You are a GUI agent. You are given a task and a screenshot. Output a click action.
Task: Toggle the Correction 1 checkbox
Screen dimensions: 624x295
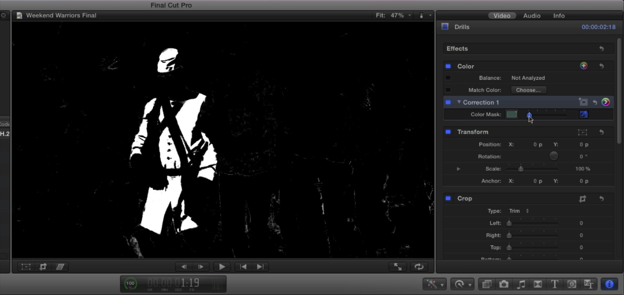click(448, 102)
